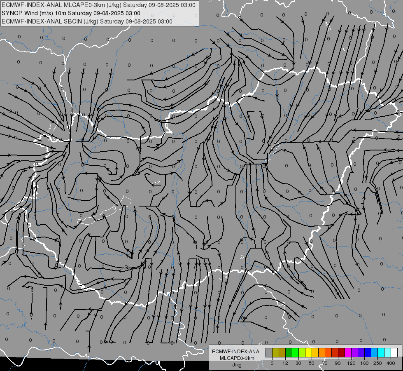Click the dark maroon-red legend swatch
Image resolution: width=403 pixels, height=371 pixels.
(342, 352)
